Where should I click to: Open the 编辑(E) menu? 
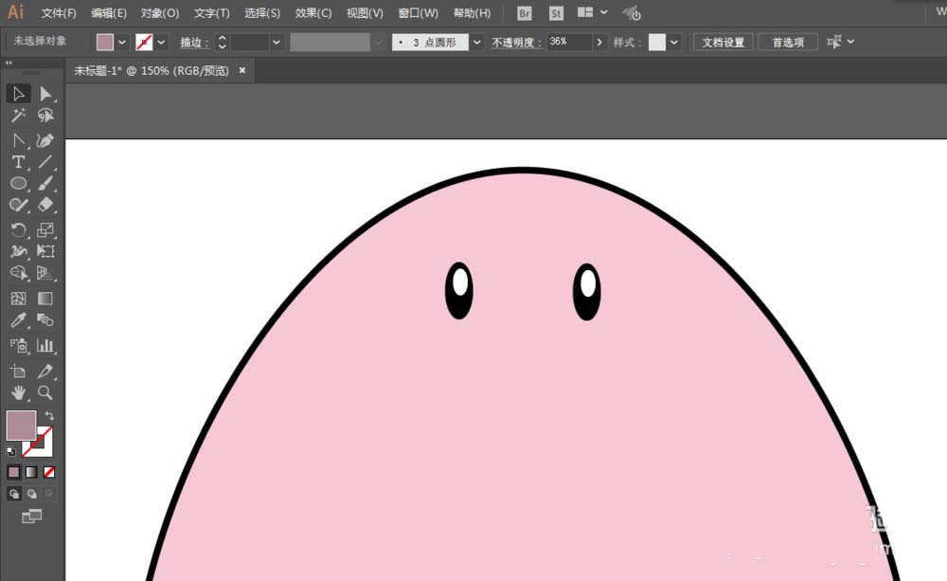tap(109, 12)
